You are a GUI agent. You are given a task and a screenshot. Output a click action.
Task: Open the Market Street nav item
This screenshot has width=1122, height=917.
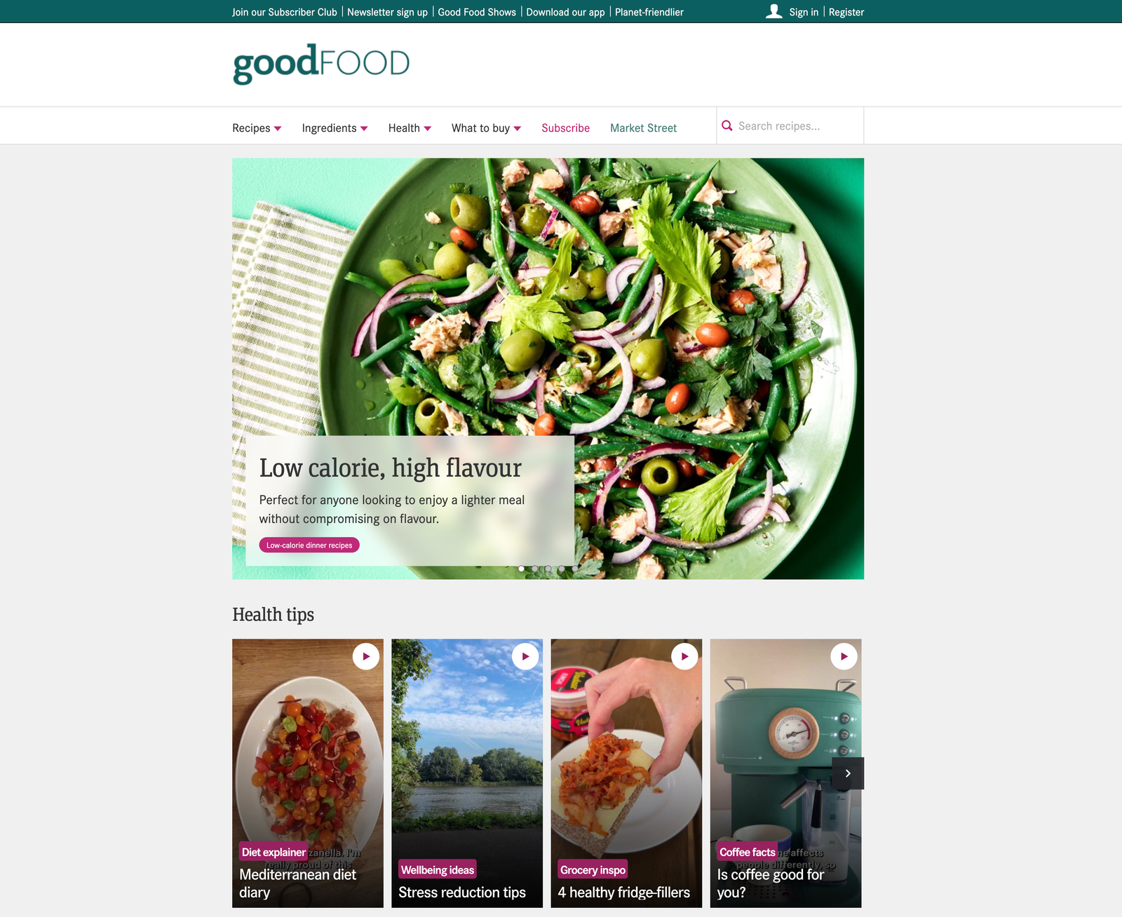point(643,128)
